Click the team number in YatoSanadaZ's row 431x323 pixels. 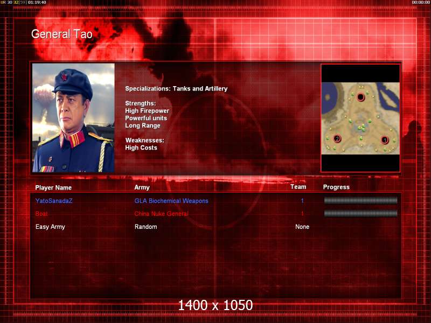pyautogui.click(x=302, y=201)
